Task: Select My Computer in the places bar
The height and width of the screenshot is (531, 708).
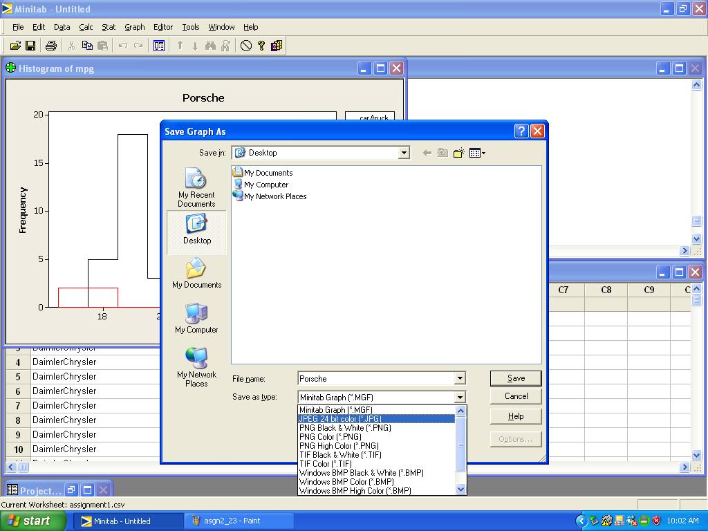Action: click(x=196, y=319)
